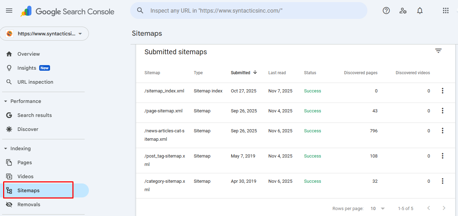The image size is (458, 216).
Task: Click the 108 discovered pages value
Action: pyautogui.click(x=374, y=156)
